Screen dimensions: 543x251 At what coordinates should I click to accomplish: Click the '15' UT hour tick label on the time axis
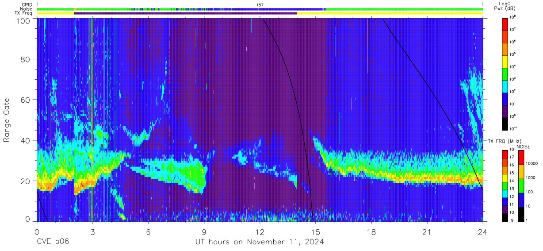[315, 232]
